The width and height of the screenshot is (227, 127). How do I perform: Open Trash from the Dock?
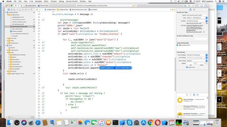pyautogui.click(x=217, y=122)
